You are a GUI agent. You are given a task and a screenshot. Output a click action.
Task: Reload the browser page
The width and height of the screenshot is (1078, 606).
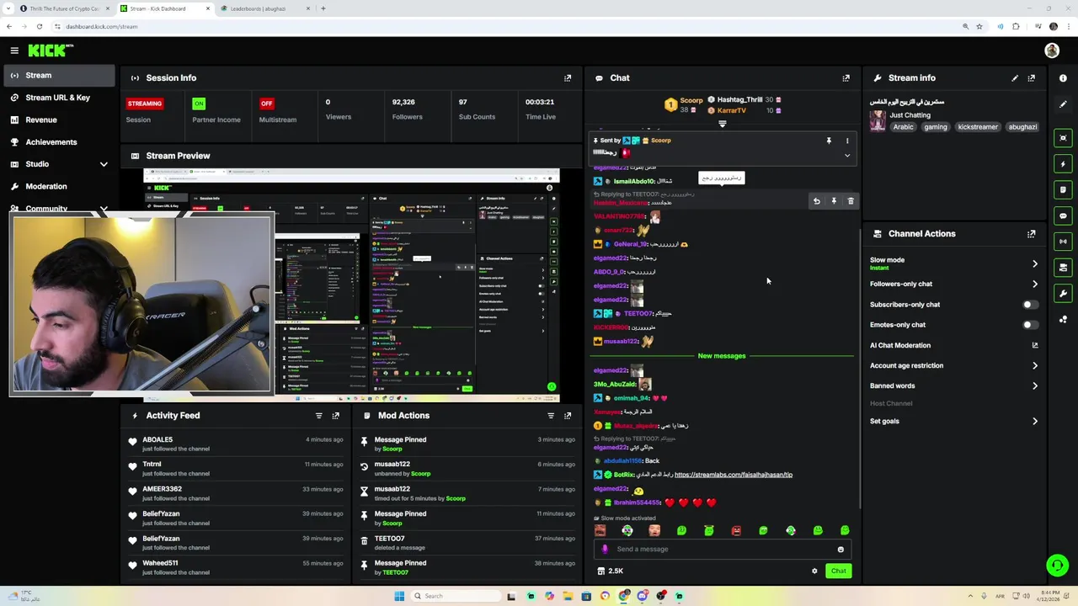point(39,26)
